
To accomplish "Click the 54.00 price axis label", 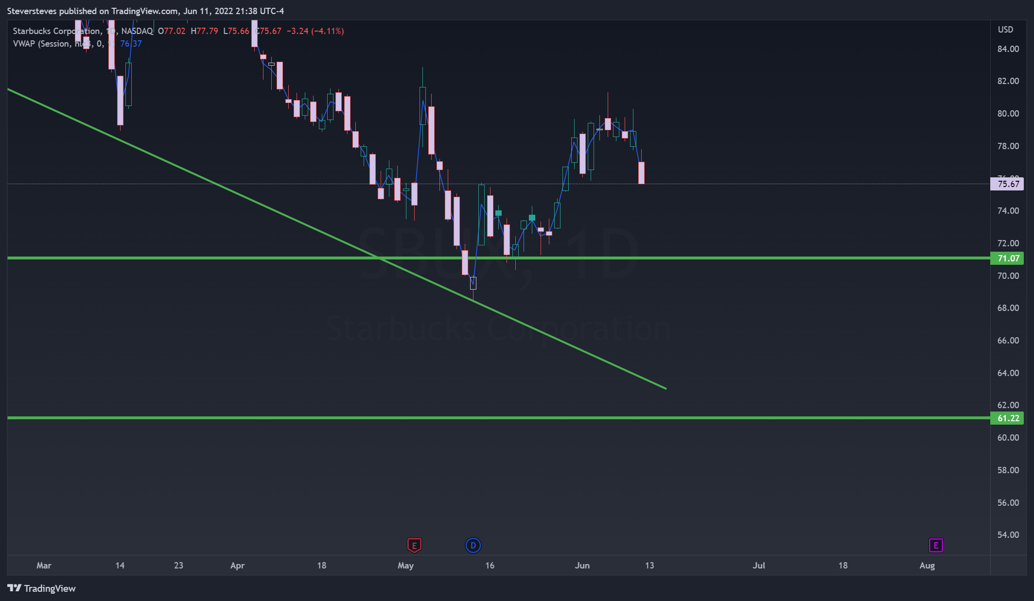I will click(1008, 535).
